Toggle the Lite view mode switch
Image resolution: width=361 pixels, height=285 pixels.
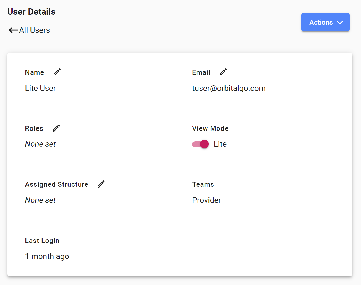click(201, 144)
